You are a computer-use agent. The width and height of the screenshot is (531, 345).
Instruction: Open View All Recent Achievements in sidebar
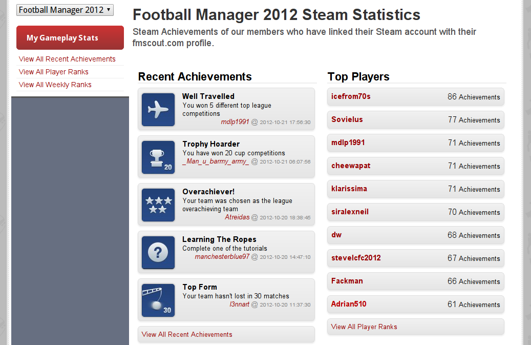point(67,59)
